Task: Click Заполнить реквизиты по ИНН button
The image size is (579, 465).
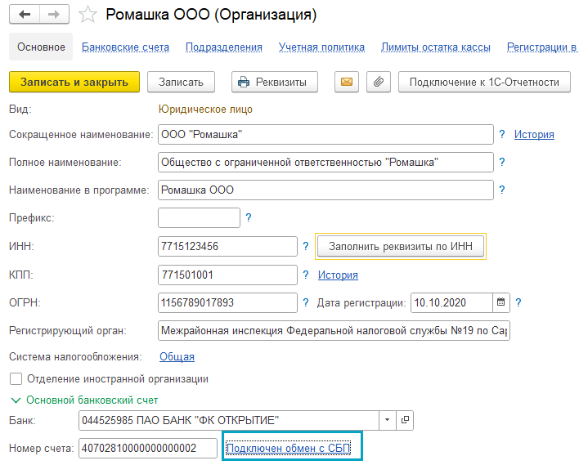Action: (400, 246)
